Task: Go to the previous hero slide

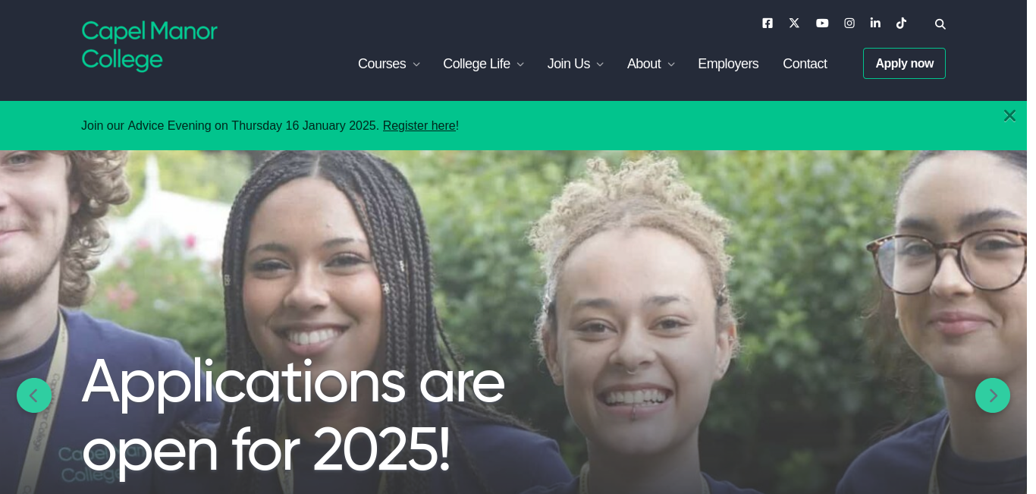Action: (x=34, y=395)
